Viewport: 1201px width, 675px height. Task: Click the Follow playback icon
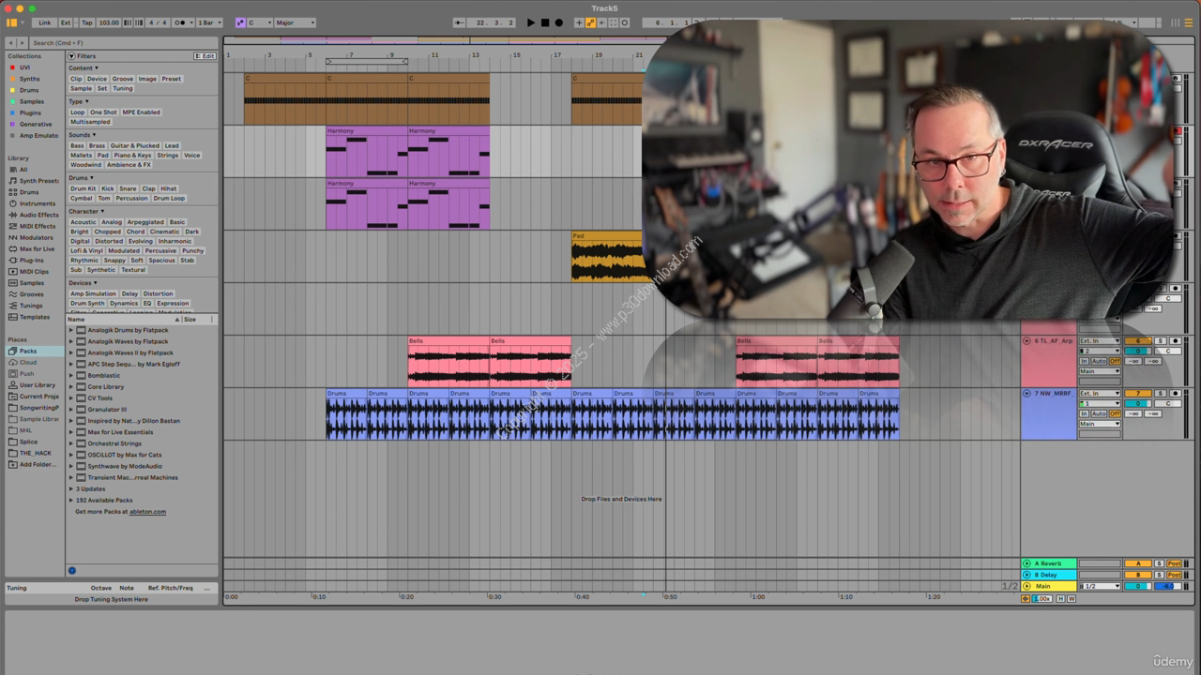(x=461, y=22)
